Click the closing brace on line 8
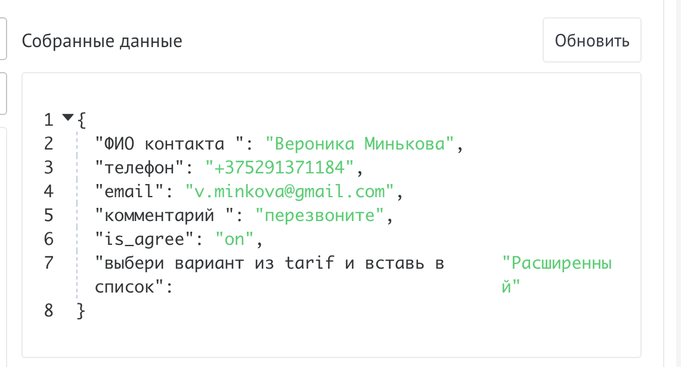Image resolution: width=681 pixels, height=367 pixels. point(82,310)
